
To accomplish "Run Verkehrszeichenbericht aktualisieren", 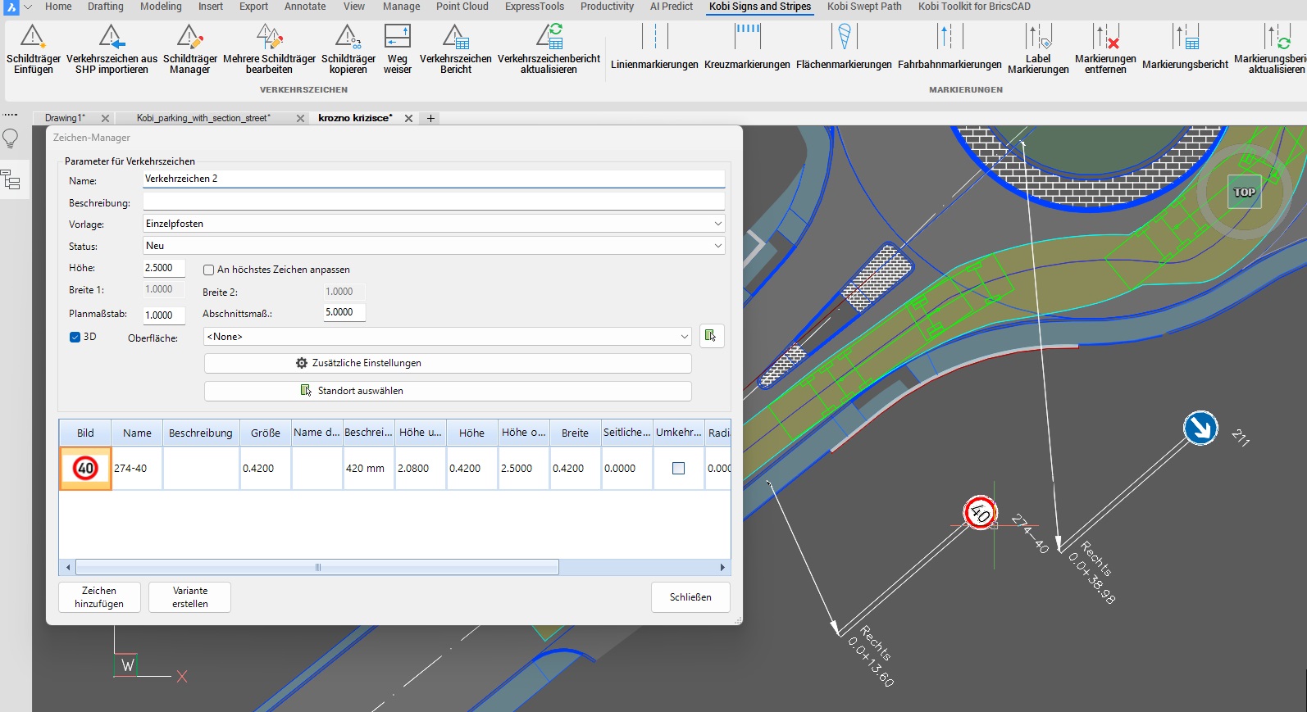I will pos(549,48).
